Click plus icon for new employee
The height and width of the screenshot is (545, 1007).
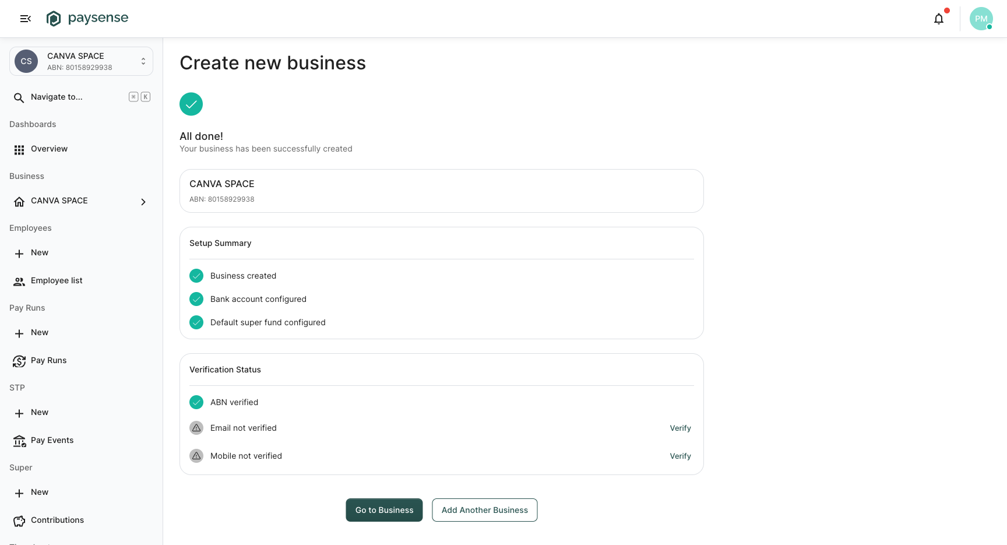(x=19, y=254)
